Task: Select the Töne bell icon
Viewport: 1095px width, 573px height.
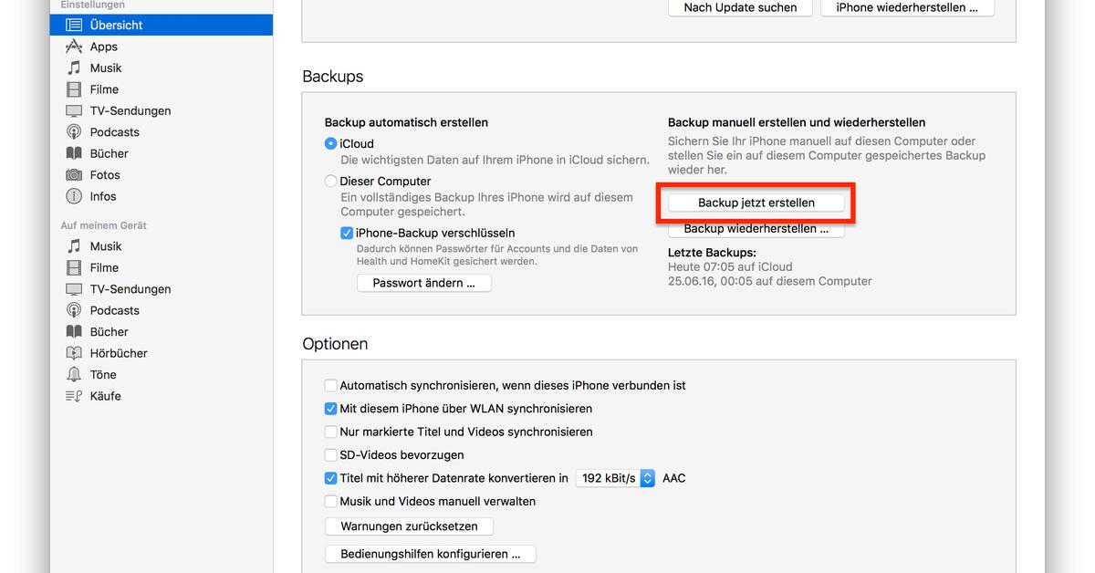Action: pos(74,375)
